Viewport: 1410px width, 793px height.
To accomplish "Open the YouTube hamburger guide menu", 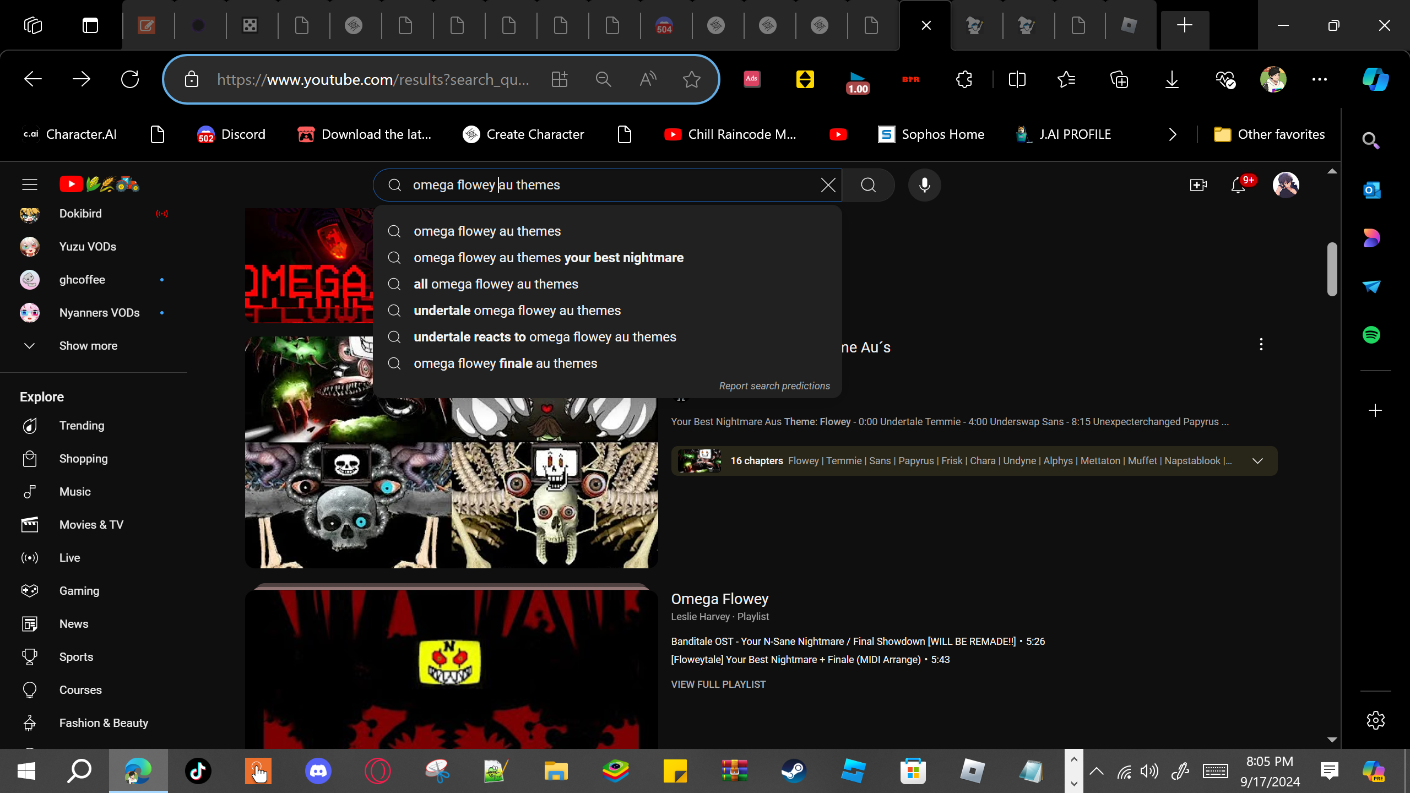I will tap(30, 184).
